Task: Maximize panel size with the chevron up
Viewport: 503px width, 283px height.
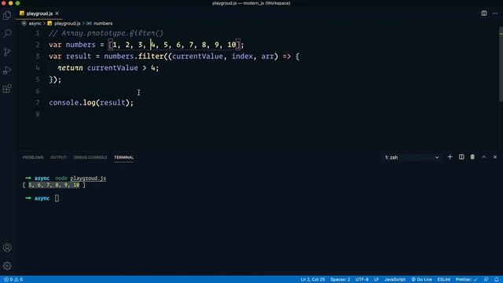Action: coord(484,157)
